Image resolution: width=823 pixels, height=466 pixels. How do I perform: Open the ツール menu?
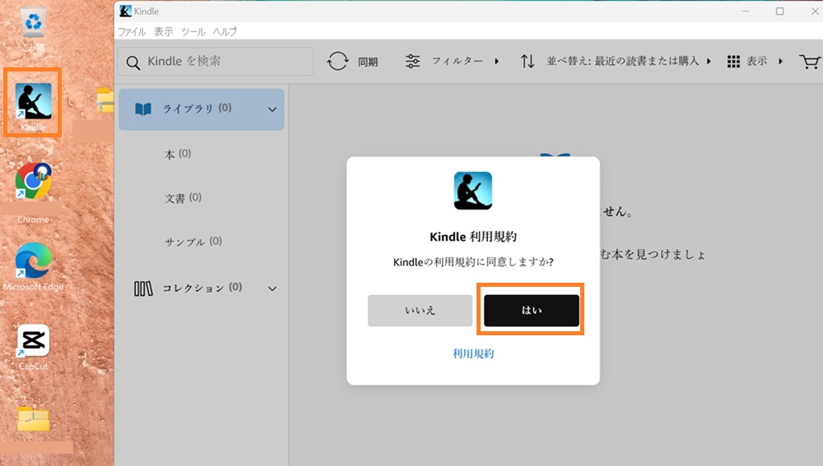(193, 31)
